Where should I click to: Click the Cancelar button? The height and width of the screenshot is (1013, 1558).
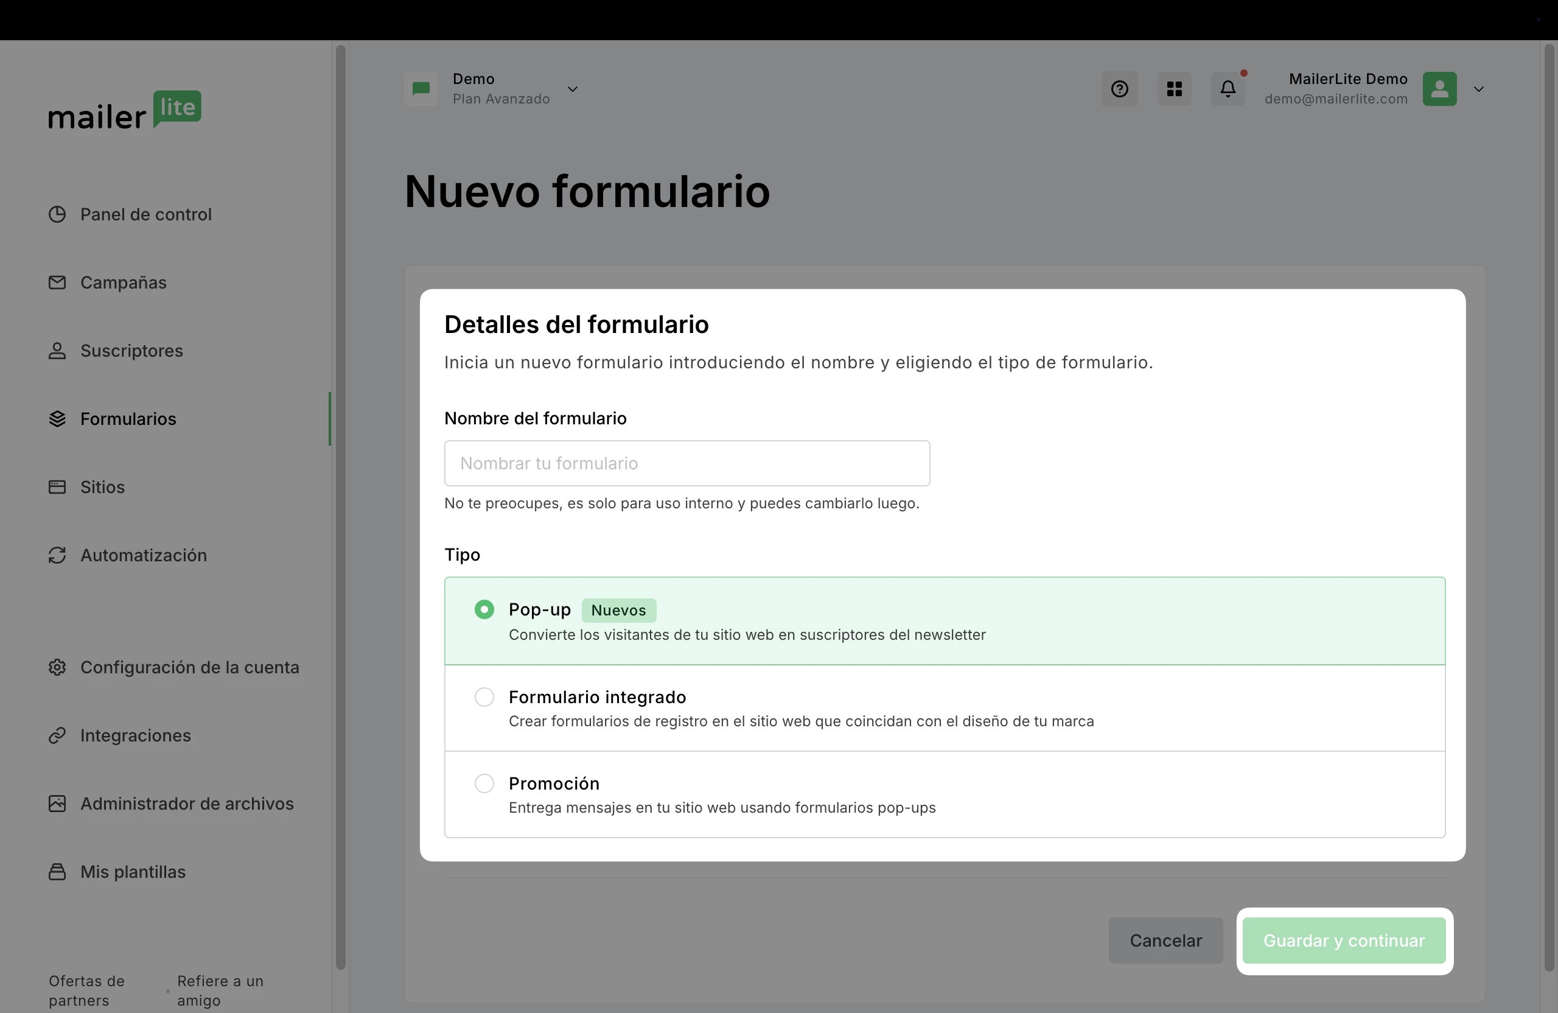tap(1165, 941)
